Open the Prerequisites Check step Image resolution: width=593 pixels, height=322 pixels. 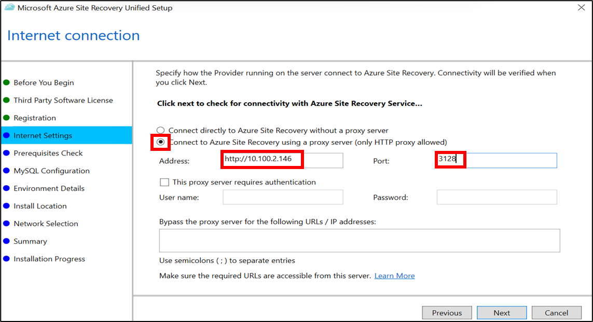click(48, 153)
